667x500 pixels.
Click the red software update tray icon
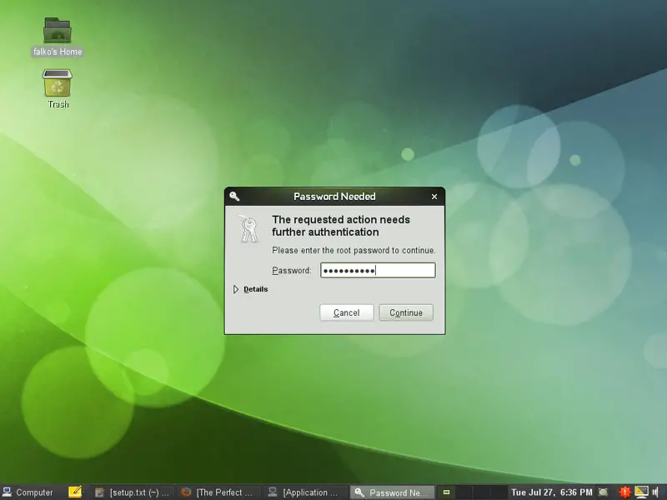[624, 492]
